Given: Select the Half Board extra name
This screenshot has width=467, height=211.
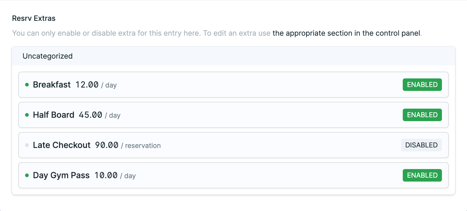Looking at the screenshot, I should point(54,115).
